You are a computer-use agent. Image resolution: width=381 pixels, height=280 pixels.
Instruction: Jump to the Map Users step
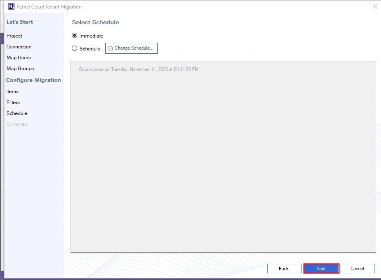[19, 58]
